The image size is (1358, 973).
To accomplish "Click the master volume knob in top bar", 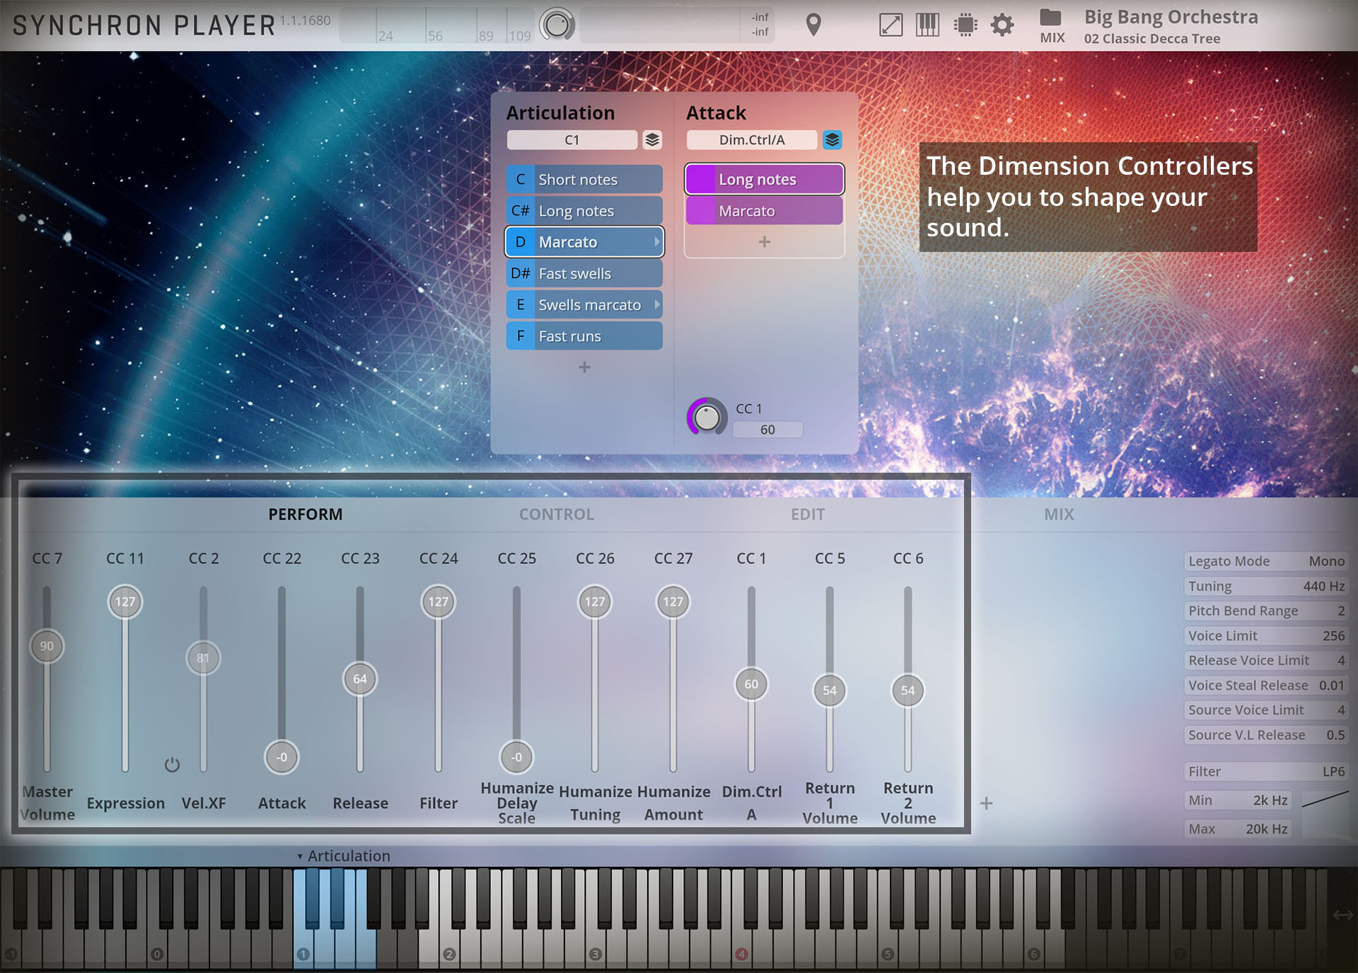I will 557,25.
